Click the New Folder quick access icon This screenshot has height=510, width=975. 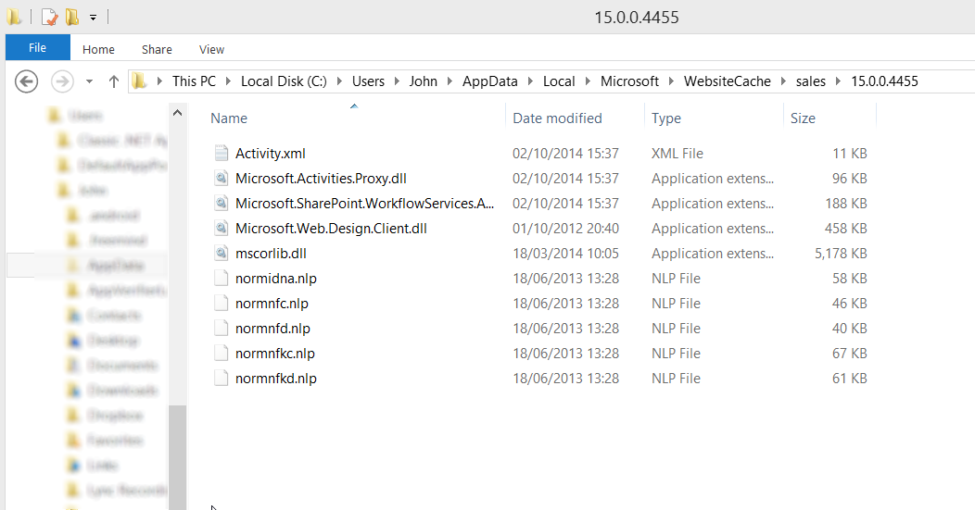(72, 17)
